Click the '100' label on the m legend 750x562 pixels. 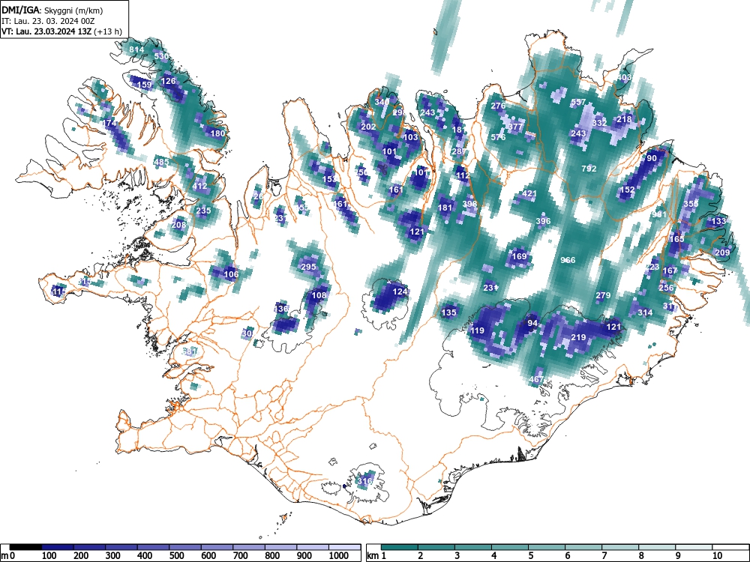49,556
